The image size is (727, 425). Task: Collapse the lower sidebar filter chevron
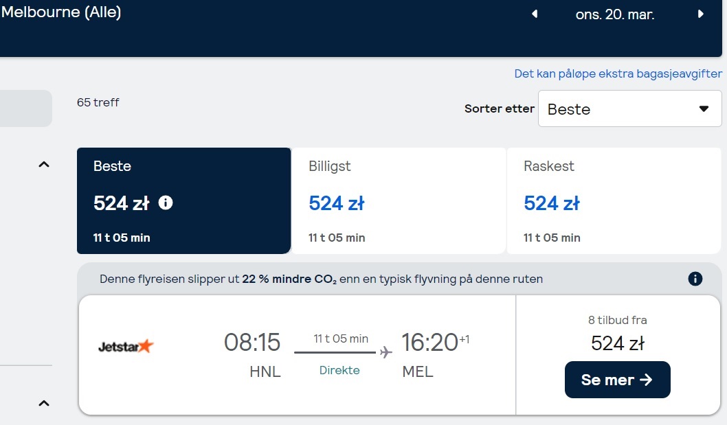click(x=43, y=403)
